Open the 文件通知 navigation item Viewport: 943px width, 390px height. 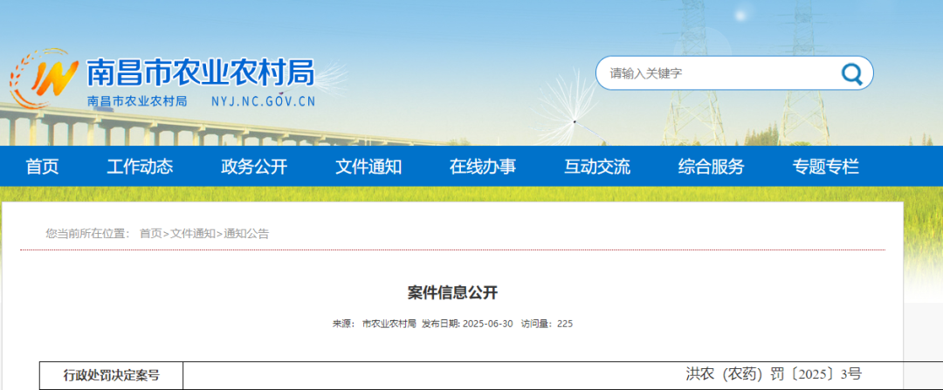click(x=368, y=167)
